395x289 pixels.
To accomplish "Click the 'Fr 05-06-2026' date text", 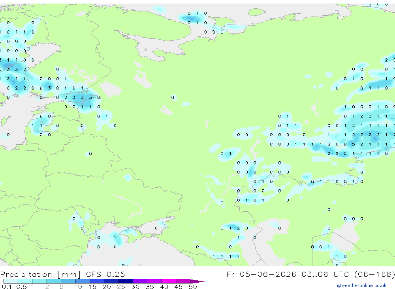I will [x=261, y=274].
